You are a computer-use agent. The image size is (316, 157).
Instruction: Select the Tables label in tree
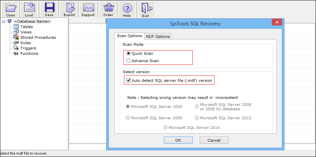pyautogui.click(x=26, y=27)
